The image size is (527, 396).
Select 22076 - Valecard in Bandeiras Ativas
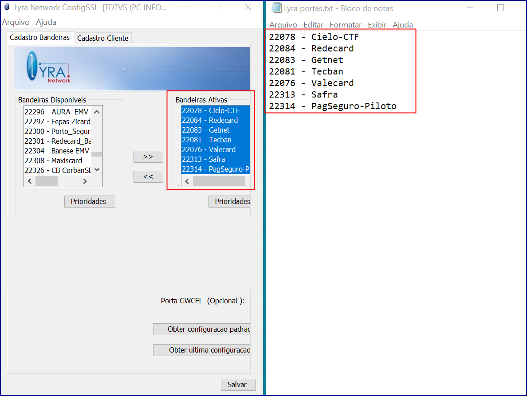(216, 149)
